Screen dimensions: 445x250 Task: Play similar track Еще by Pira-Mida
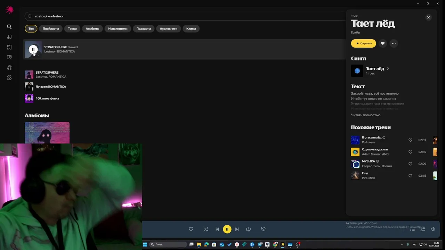click(x=355, y=176)
